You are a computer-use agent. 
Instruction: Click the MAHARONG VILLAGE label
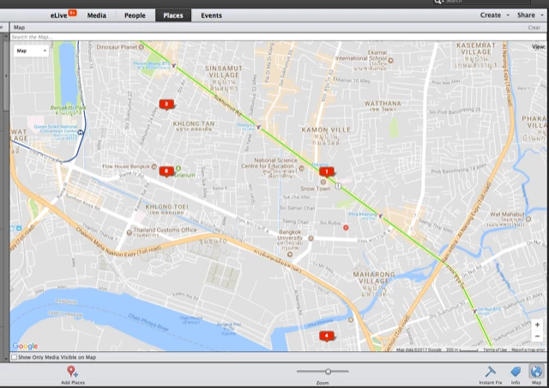(374, 277)
